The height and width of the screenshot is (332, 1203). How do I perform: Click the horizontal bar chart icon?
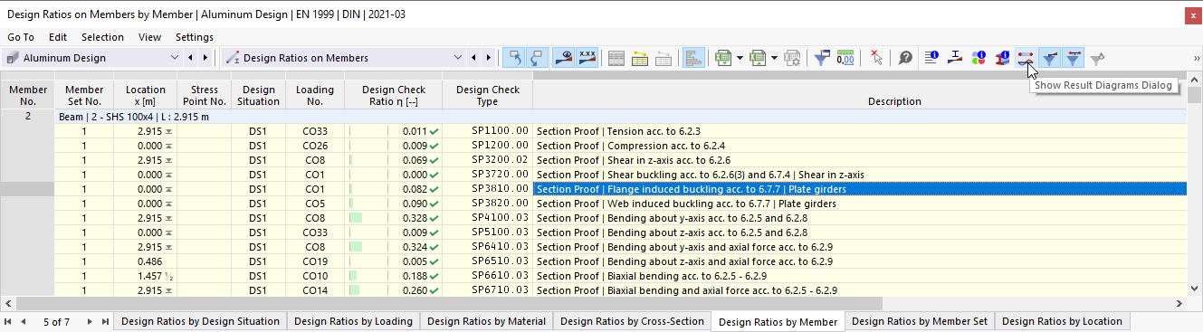pos(693,58)
